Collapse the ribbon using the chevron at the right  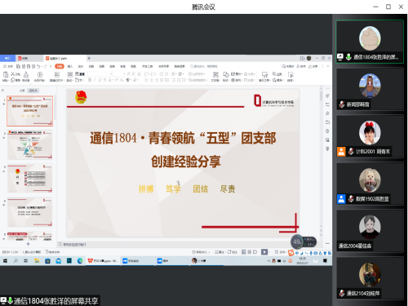[x=328, y=66]
